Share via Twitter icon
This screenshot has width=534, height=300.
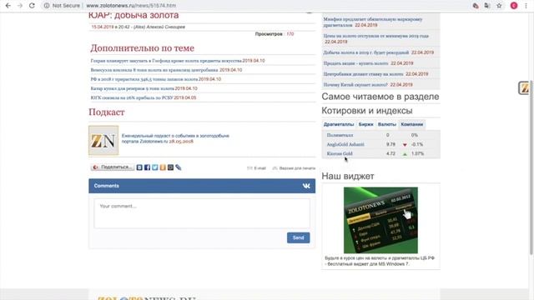(x=155, y=167)
